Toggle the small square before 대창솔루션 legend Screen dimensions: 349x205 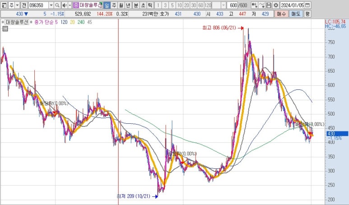[x=3, y=22]
